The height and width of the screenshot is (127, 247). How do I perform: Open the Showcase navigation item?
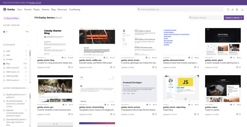pyautogui.click(x=62, y=10)
